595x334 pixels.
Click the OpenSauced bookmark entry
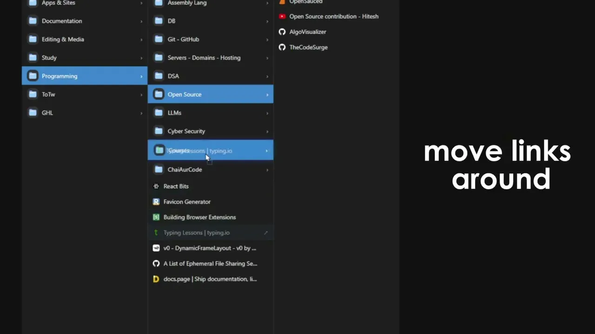[306, 2]
